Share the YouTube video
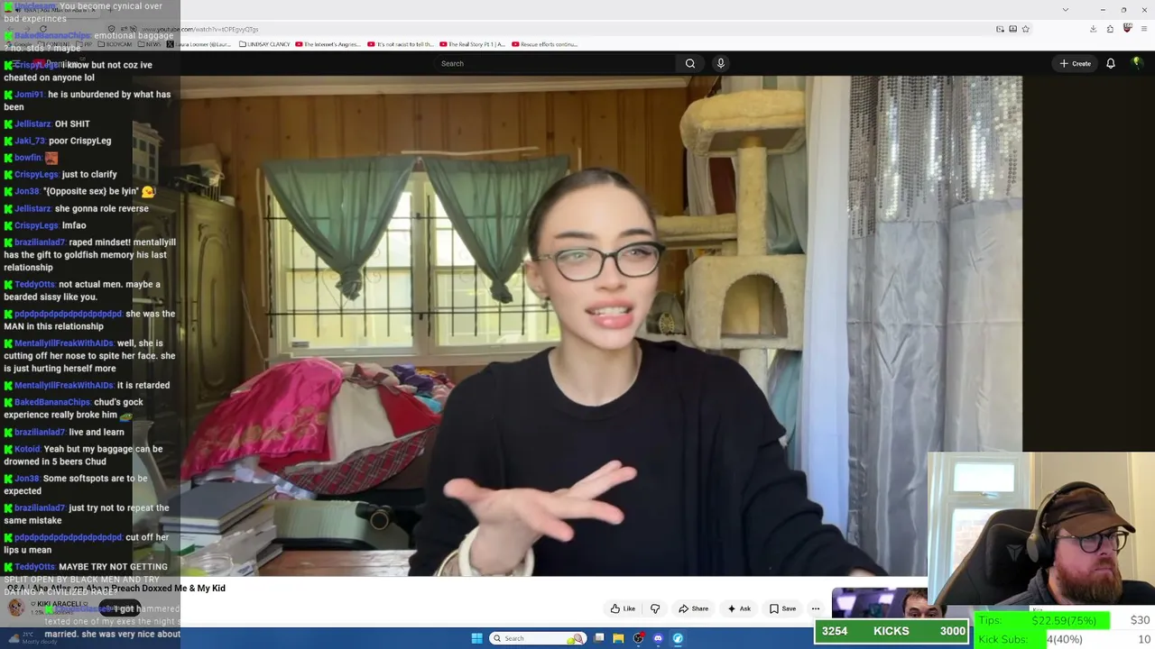This screenshot has height=649, width=1155. pos(693,608)
